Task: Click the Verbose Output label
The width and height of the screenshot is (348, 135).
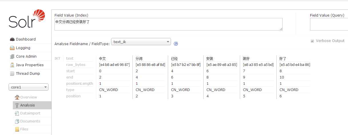Action: tap(330, 41)
